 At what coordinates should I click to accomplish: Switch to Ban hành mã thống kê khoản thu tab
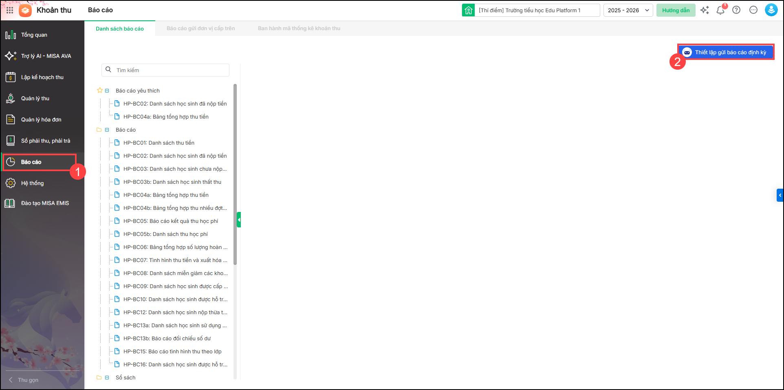299,29
